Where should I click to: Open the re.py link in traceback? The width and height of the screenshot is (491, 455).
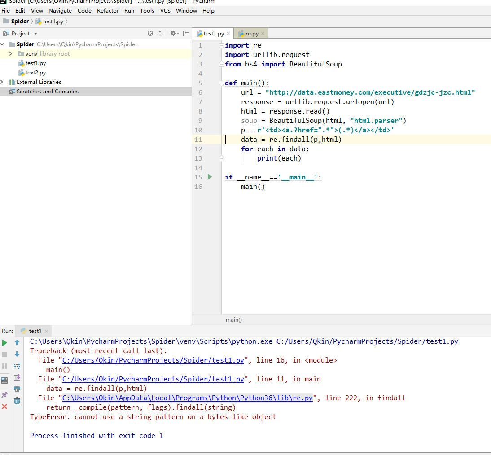click(x=187, y=398)
